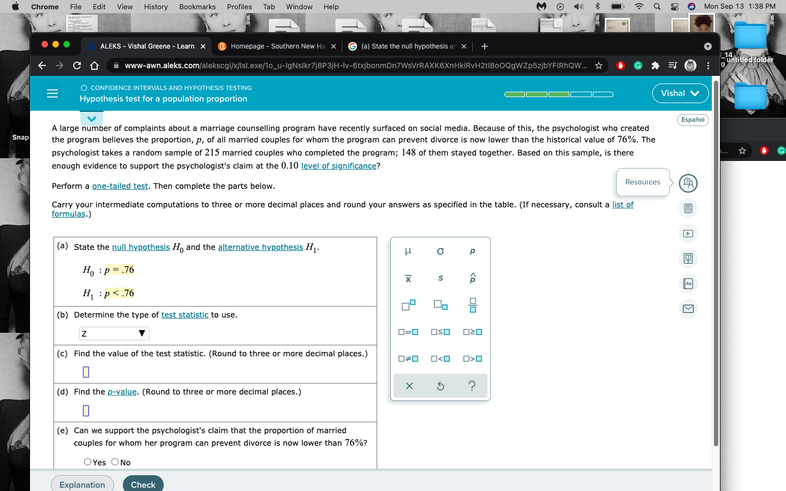Collapse the question header chevron
Viewport: 786px width, 491px height.
tap(91, 118)
